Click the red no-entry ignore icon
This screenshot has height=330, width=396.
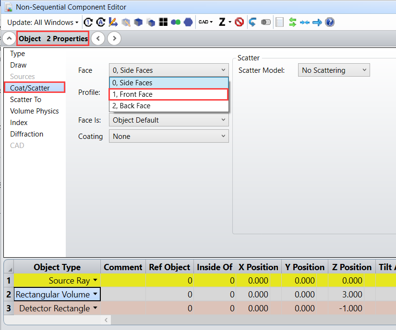(239, 22)
